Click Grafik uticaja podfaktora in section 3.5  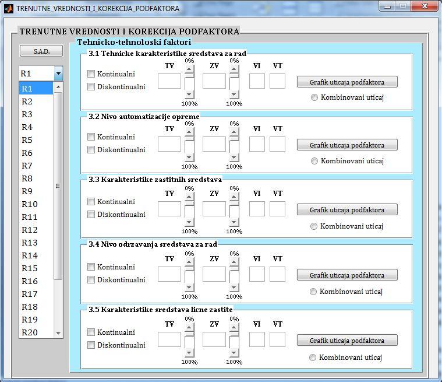tap(347, 341)
